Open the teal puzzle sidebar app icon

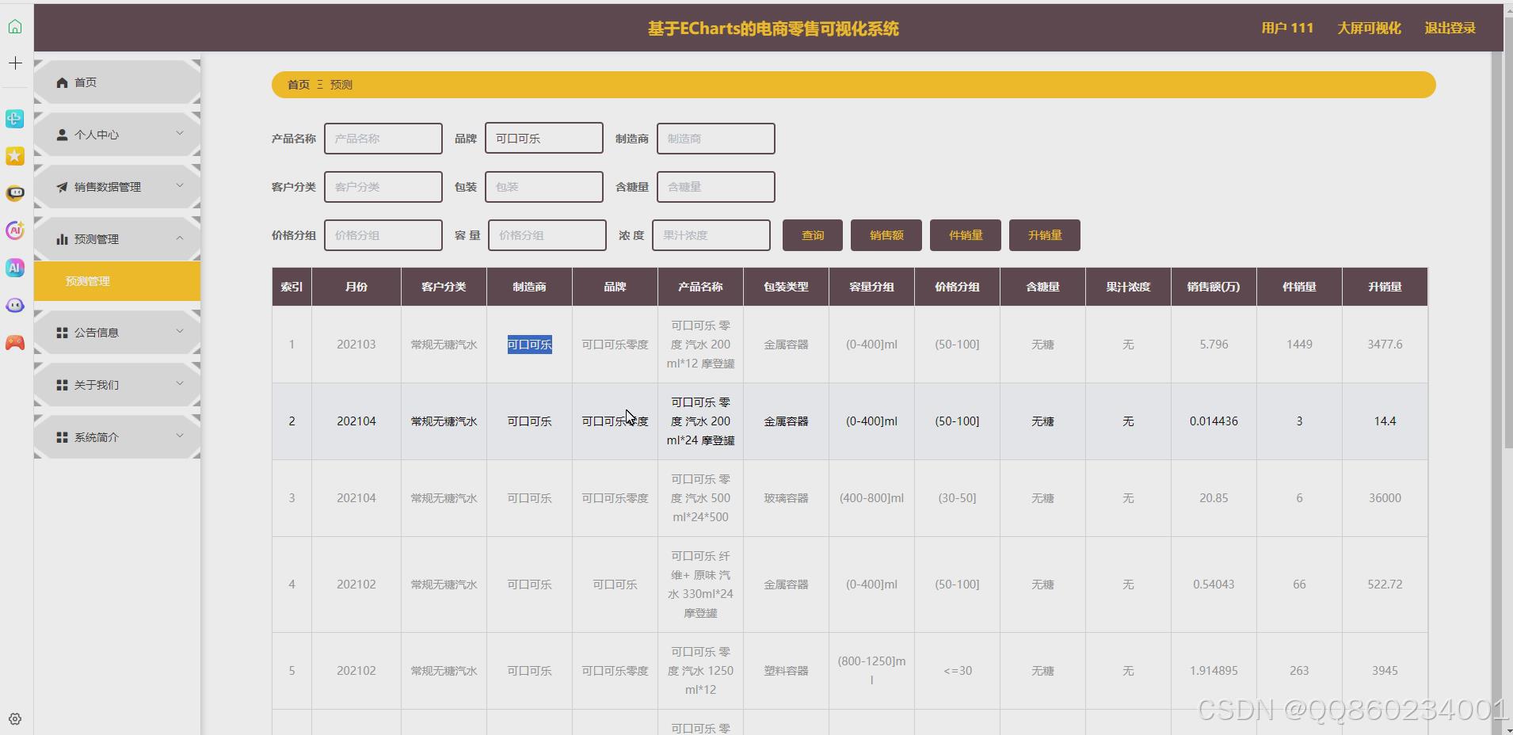(x=15, y=119)
